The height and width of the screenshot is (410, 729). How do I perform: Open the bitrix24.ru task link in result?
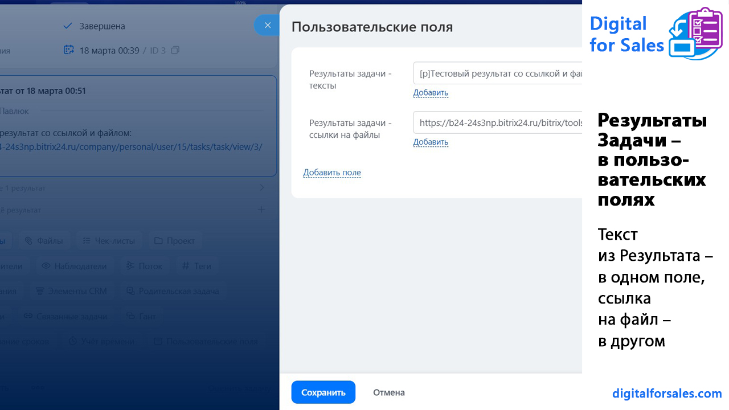tap(131, 147)
